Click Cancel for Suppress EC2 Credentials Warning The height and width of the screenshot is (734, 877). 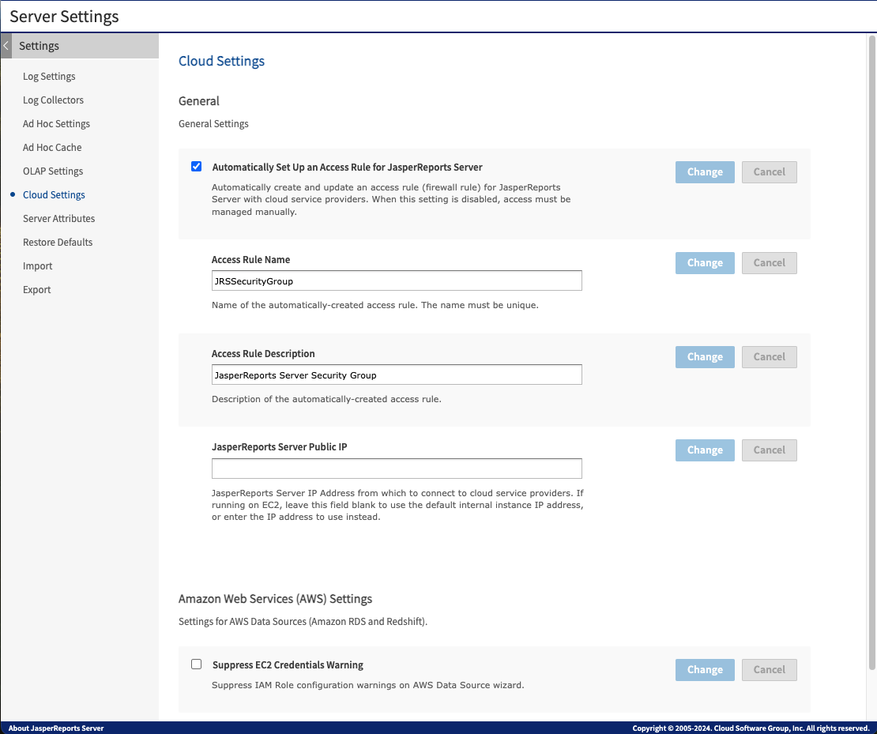click(769, 670)
